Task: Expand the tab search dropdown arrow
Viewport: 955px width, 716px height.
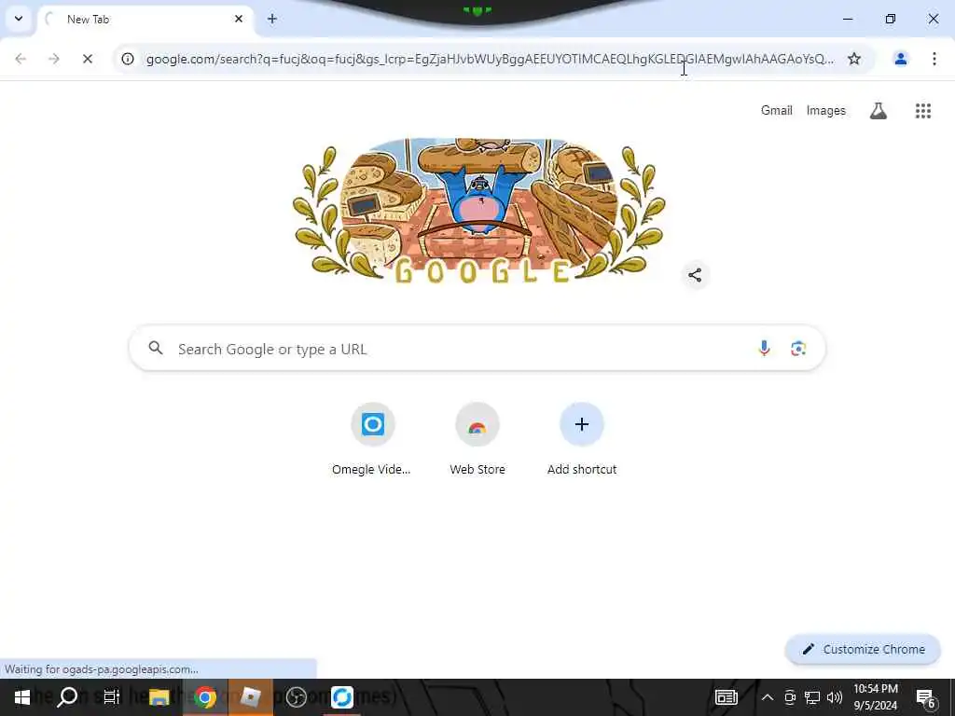Action: pos(19,19)
